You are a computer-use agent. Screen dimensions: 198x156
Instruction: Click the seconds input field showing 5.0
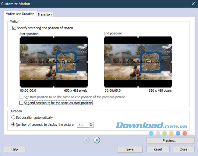click(x=83, y=125)
